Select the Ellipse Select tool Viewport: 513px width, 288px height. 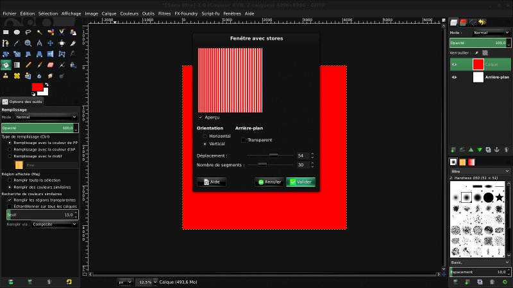(17, 32)
